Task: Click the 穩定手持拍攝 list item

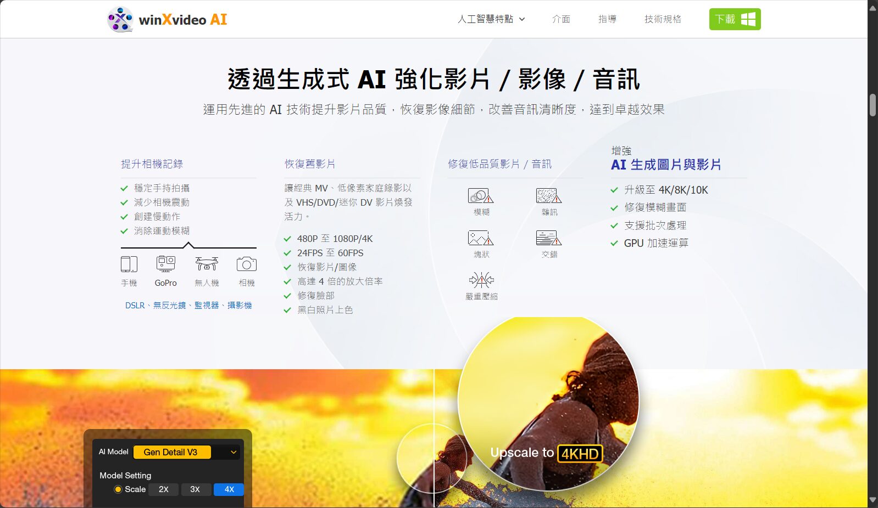Action: click(x=155, y=188)
